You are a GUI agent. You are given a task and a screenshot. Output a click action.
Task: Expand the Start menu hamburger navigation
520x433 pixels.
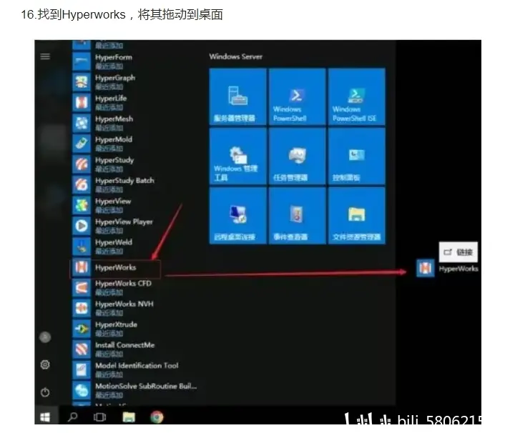pyautogui.click(x=45, y=56)
